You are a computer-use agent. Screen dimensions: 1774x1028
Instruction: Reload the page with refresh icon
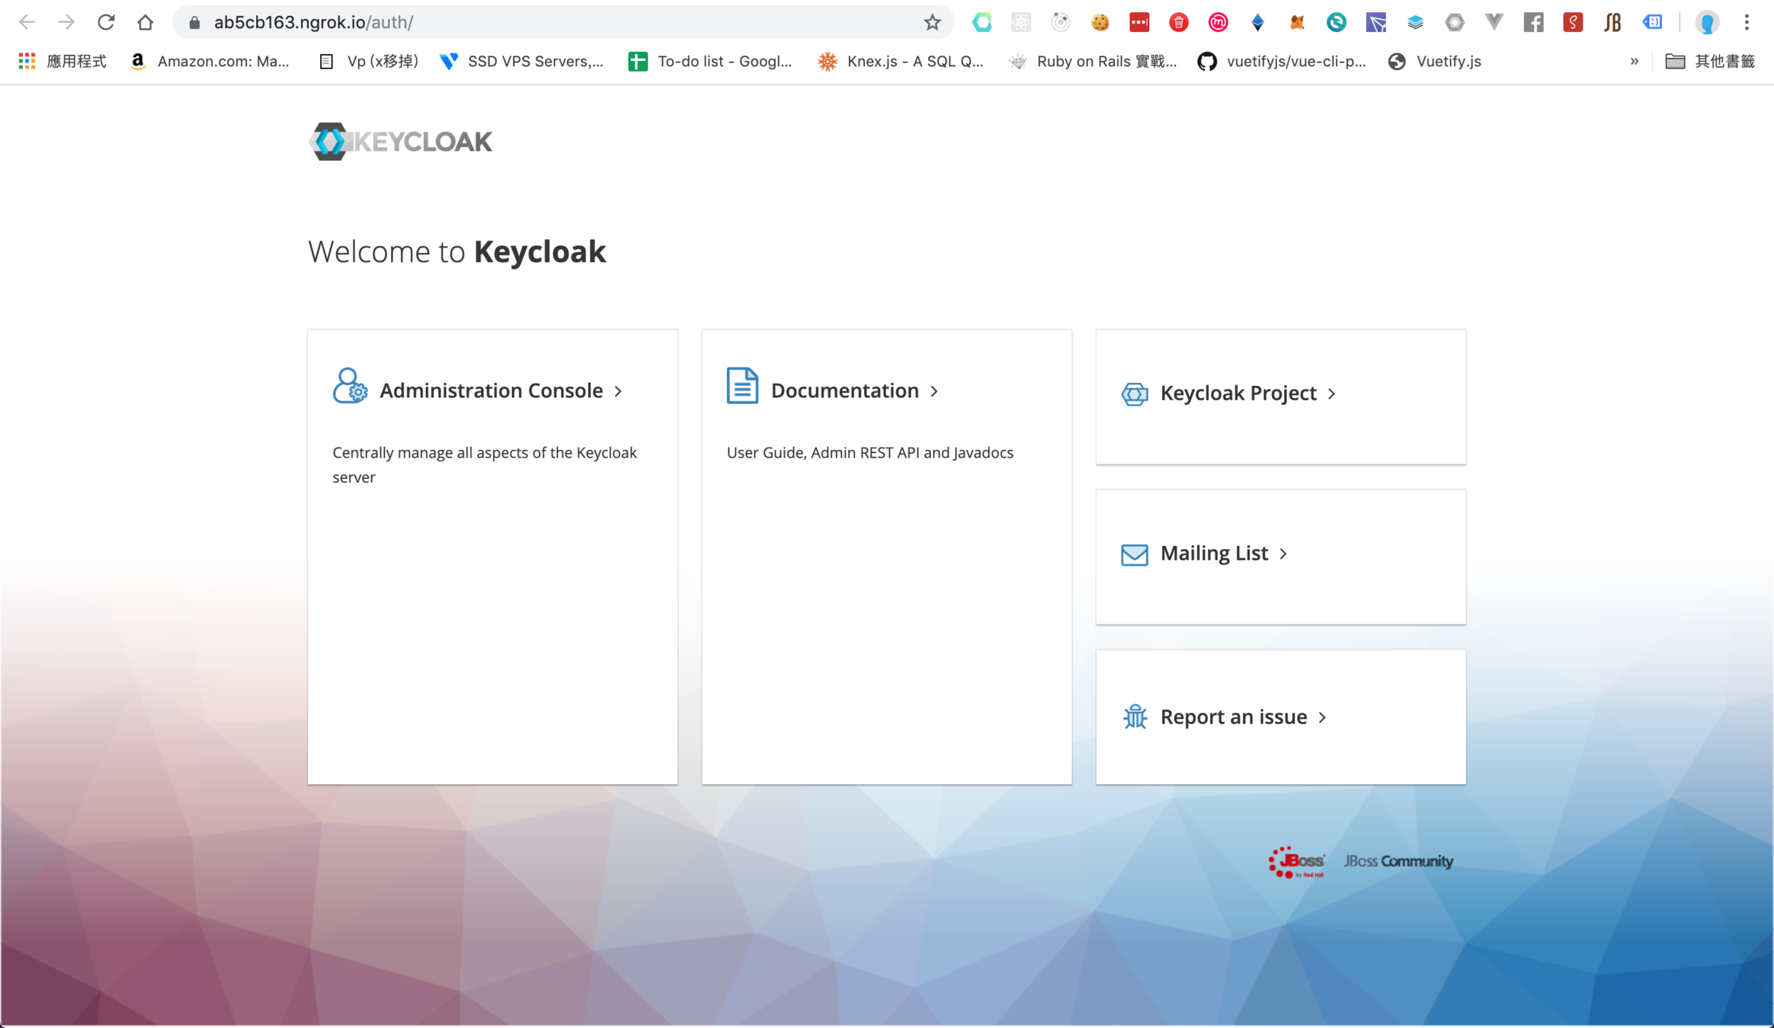[106, 22]
